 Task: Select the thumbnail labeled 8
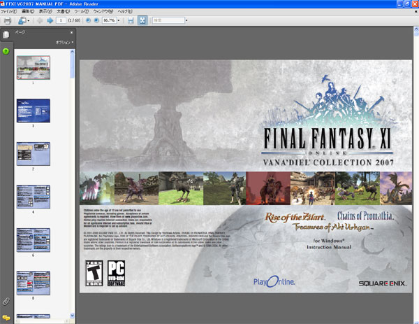(x=34, y=283)
